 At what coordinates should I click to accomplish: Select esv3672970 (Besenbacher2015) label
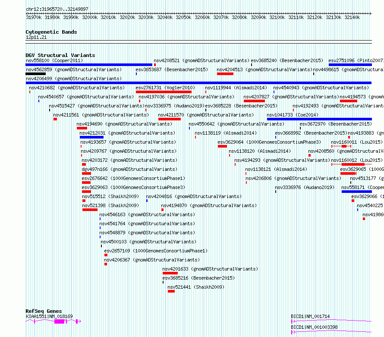pyautogui.click(x=336, y=124)
